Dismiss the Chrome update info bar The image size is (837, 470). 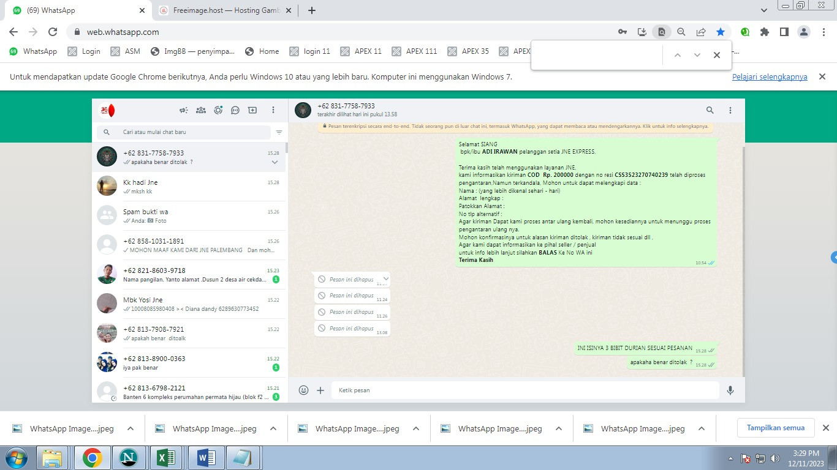point(822,76)
